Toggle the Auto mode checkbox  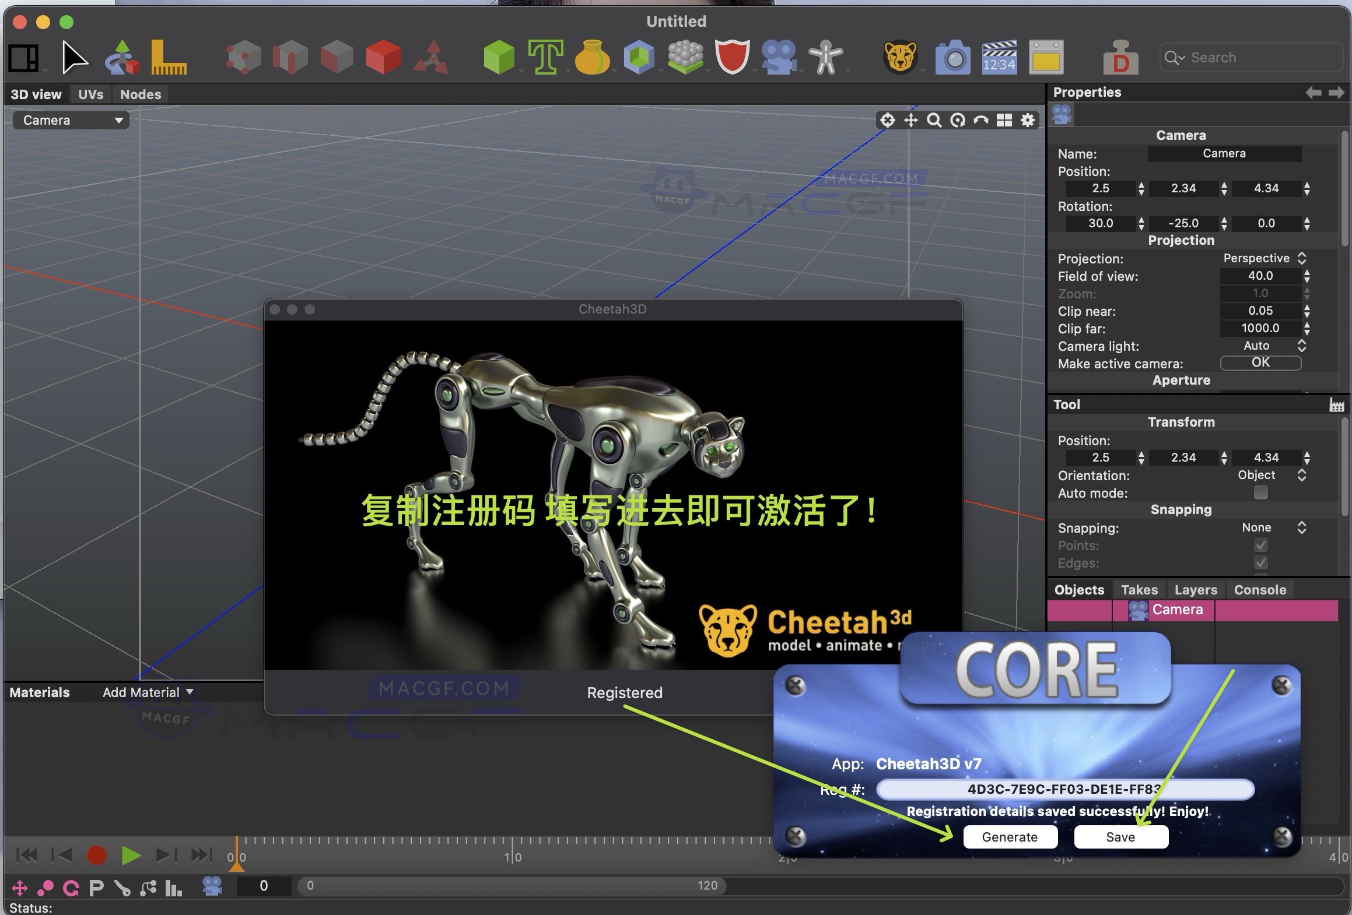click(1260, 493)
